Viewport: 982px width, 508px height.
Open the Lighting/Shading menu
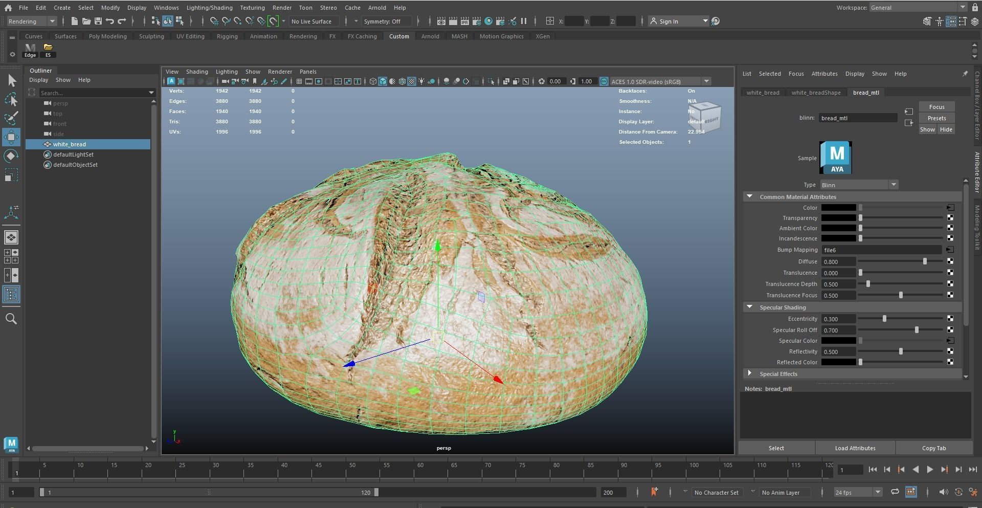point(209,8)
